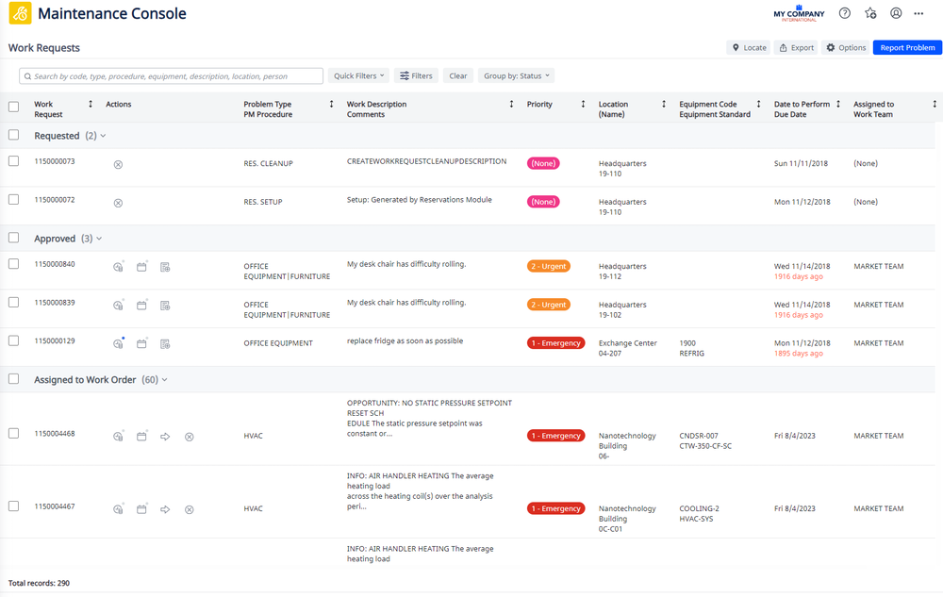Open the Group by: Status dropdown
The image size is (943, 597).
point(517,75)
